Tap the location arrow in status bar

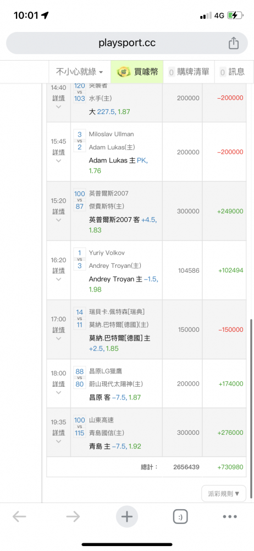tap(45, 15)
